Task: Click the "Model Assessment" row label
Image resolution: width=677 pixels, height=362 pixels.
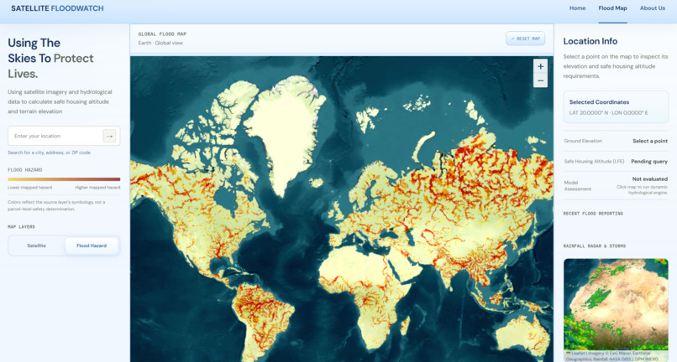Action: tap(578, 186)
